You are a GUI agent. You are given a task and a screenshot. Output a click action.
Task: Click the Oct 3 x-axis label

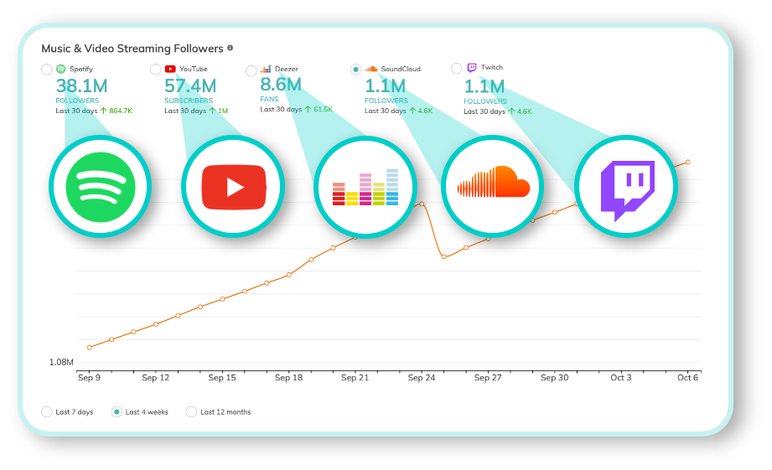[x=621, y=378]
